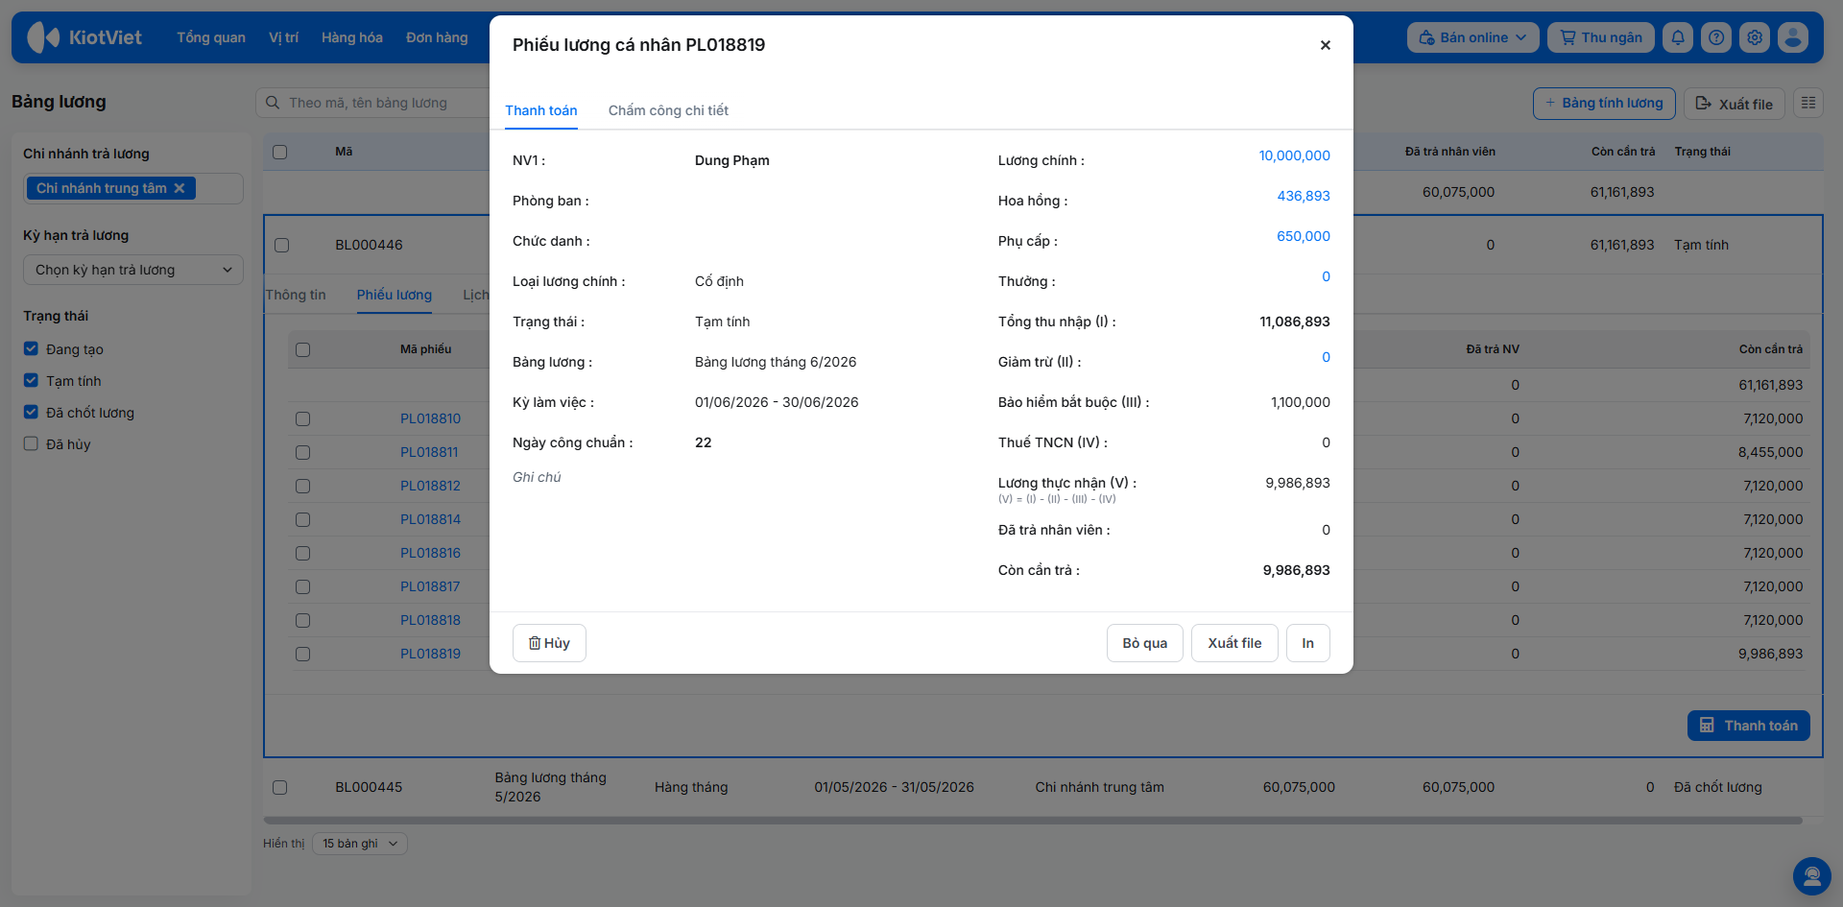This screenshot has width=1843, height=907.
Task: Tick the checkbox for payslip PL018819
Action: [303, 654]
